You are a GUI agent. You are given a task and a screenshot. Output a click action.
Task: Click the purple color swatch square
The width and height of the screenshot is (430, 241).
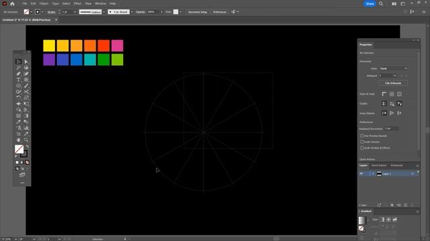(x=49, y=60)
